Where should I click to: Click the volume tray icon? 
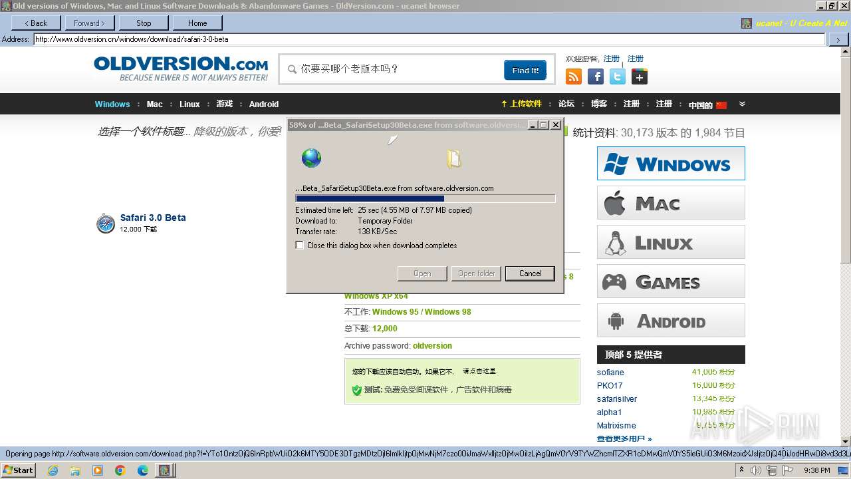(756, 470)
